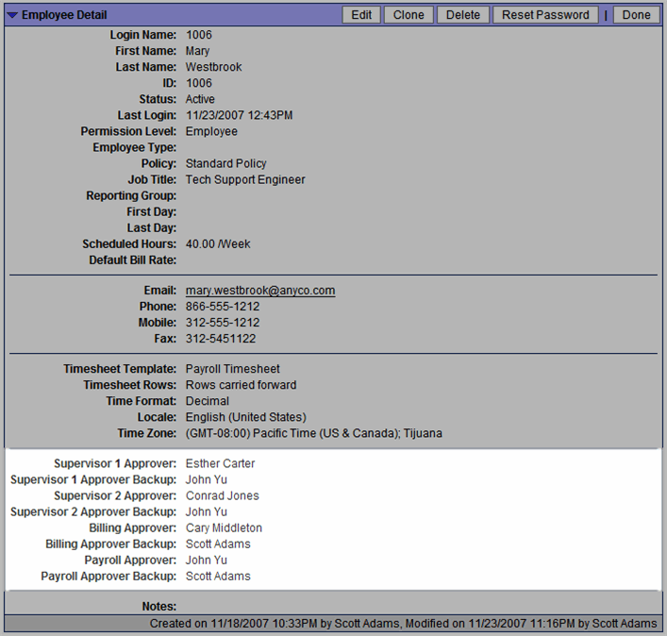Click the Edit button
The height and width of the screenshot is (636, 667).
coord(361,15)
